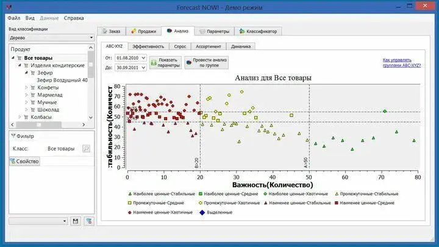Open the Вид menu
This screenshot has width=439, height=247.
[30, 18]
